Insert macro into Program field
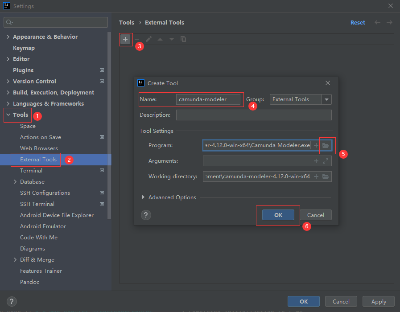Viewport: 400px width, 312px height. coord(316,145)
